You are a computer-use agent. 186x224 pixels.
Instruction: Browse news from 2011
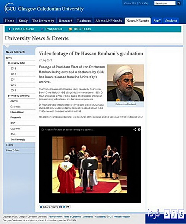(13, 80)
